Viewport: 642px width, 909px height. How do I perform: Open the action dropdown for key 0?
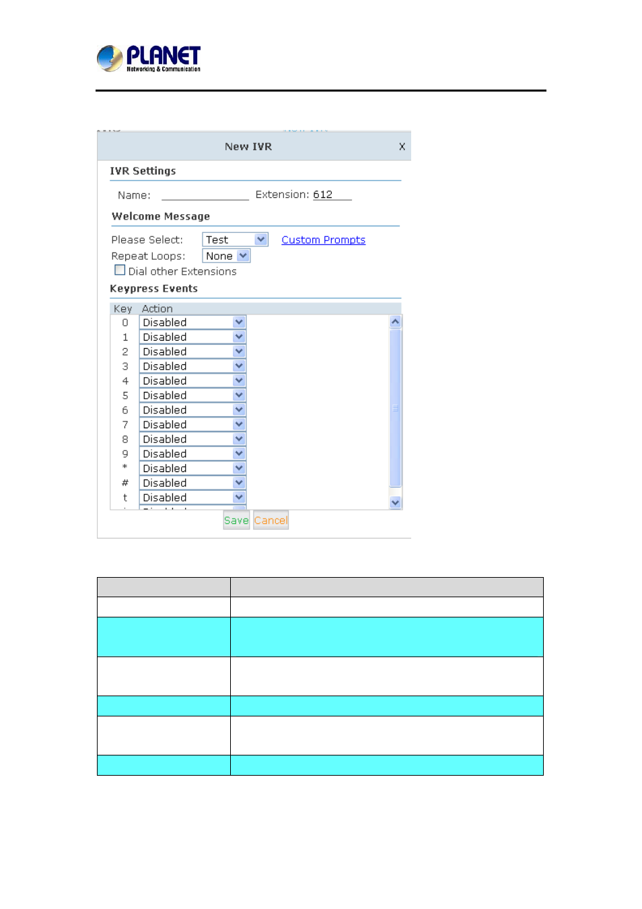point(192,323)
